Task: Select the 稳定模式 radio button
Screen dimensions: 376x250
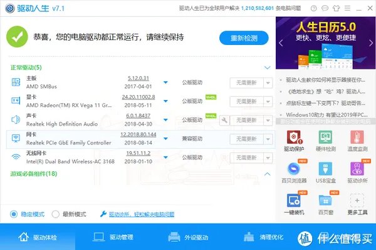Action: pyautogui.click(x=14, y=214)
